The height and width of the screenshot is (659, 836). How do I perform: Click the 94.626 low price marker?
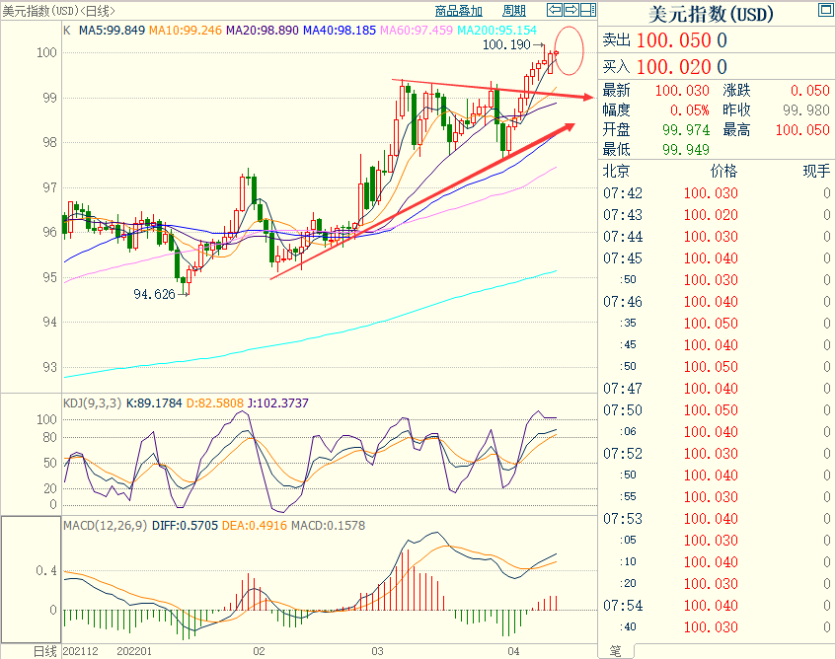(156, 294)
